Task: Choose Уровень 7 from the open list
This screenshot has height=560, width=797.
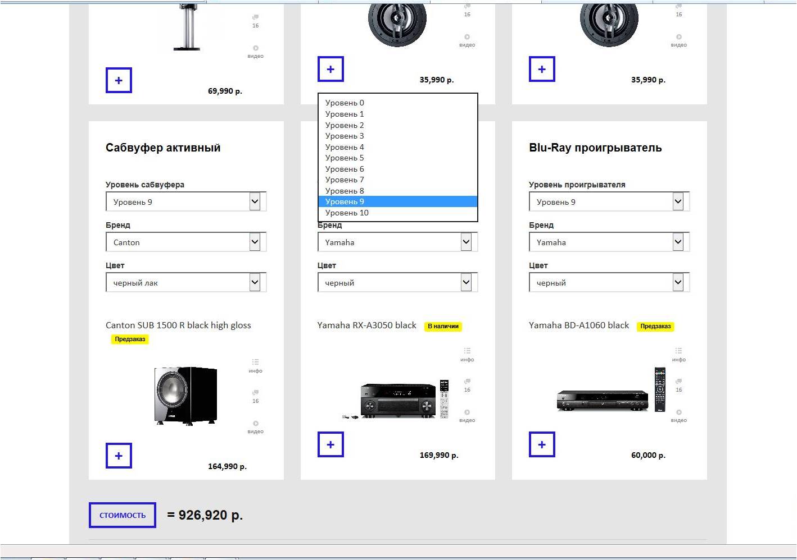Action: [x=398, y=180]
